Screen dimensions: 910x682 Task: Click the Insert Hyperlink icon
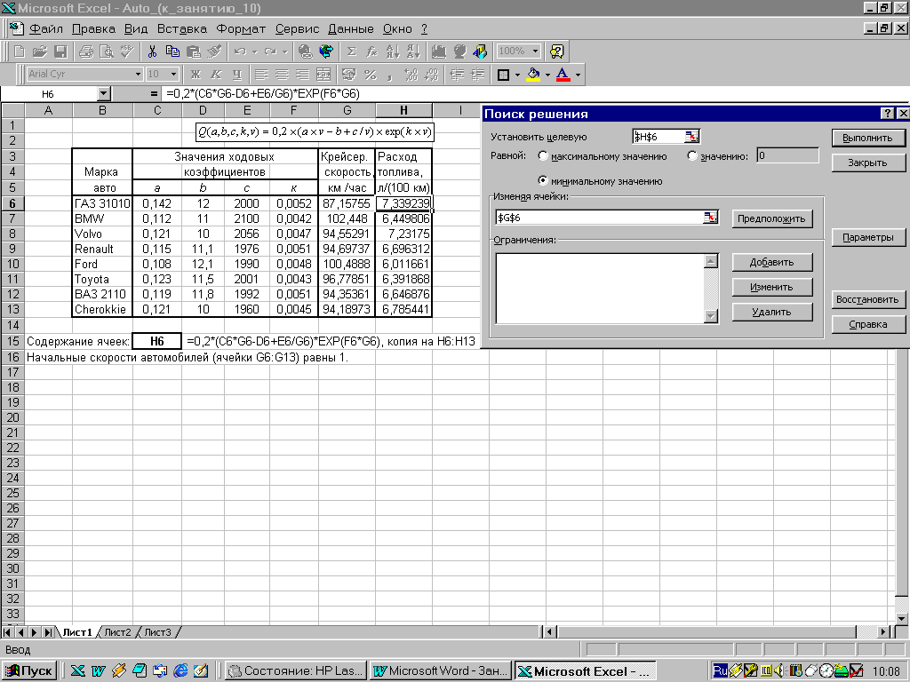click(x=306, y=52)
